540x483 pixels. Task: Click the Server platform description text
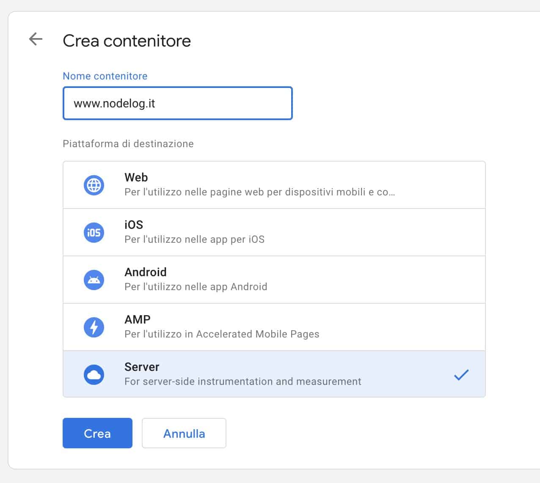pos(242,381)
